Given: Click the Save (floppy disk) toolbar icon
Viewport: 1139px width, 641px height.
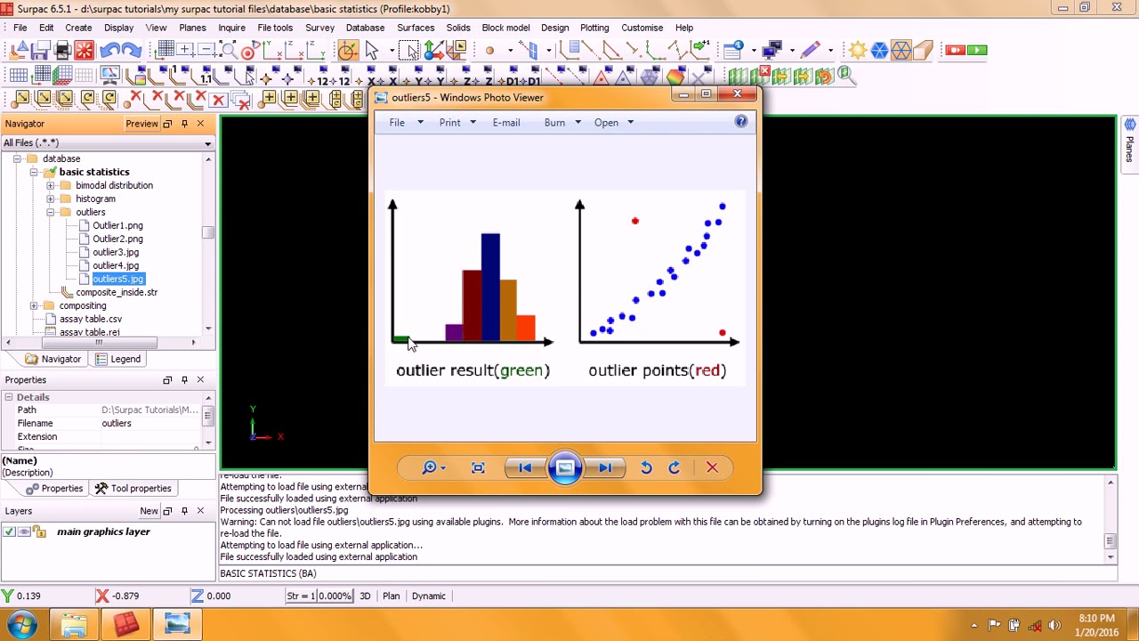Looking at the screenshot, I should pos(41,51).
